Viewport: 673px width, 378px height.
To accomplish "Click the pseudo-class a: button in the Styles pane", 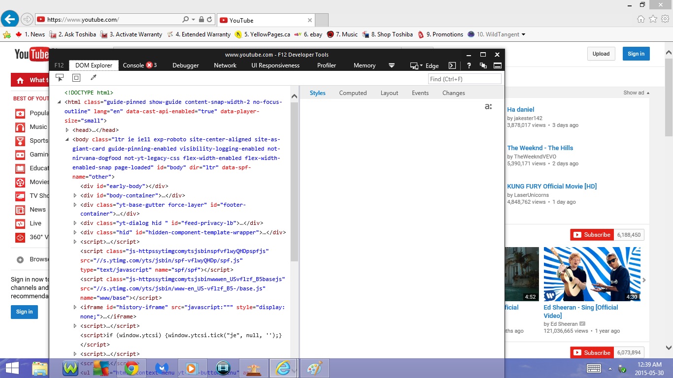I will [x=488, y=106].
